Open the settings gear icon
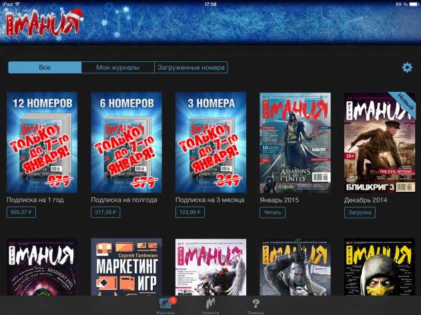 click(x=407, y=67)
